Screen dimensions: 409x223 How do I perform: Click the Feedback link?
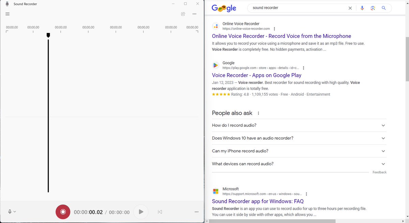click(379, 172)
